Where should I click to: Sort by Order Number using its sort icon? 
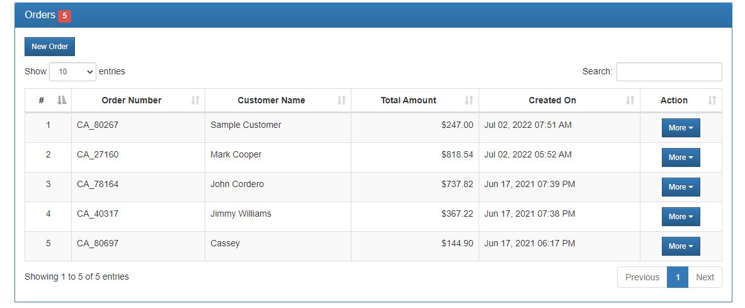tap(195, 100)
